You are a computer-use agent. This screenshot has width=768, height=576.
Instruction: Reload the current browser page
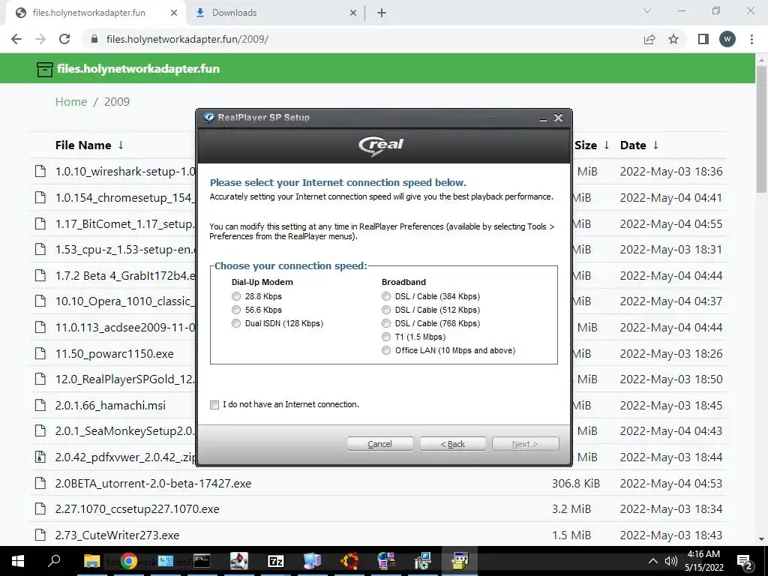64,39
